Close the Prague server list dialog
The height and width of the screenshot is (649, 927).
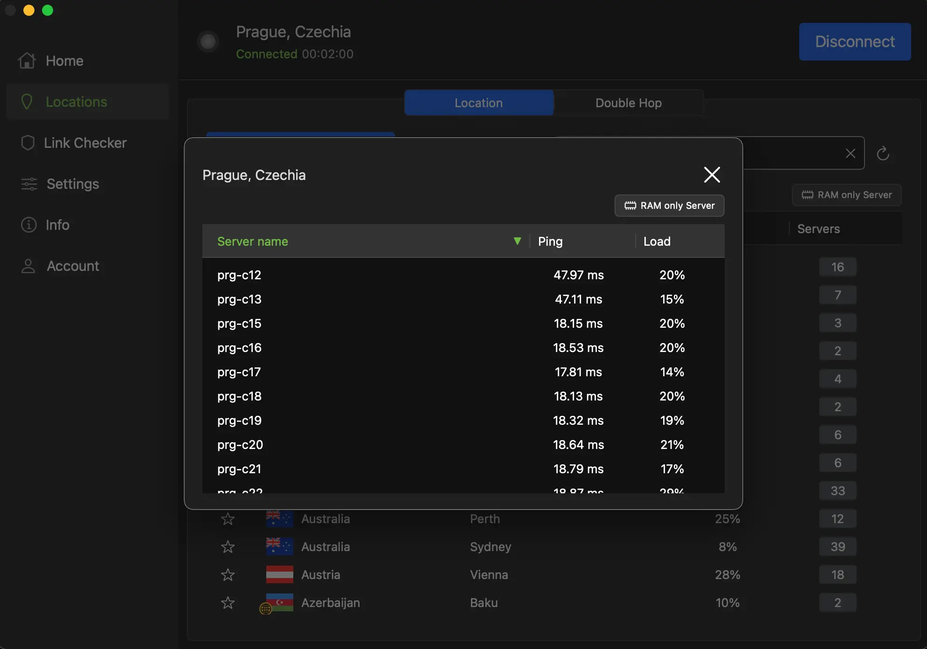point(712,175)
